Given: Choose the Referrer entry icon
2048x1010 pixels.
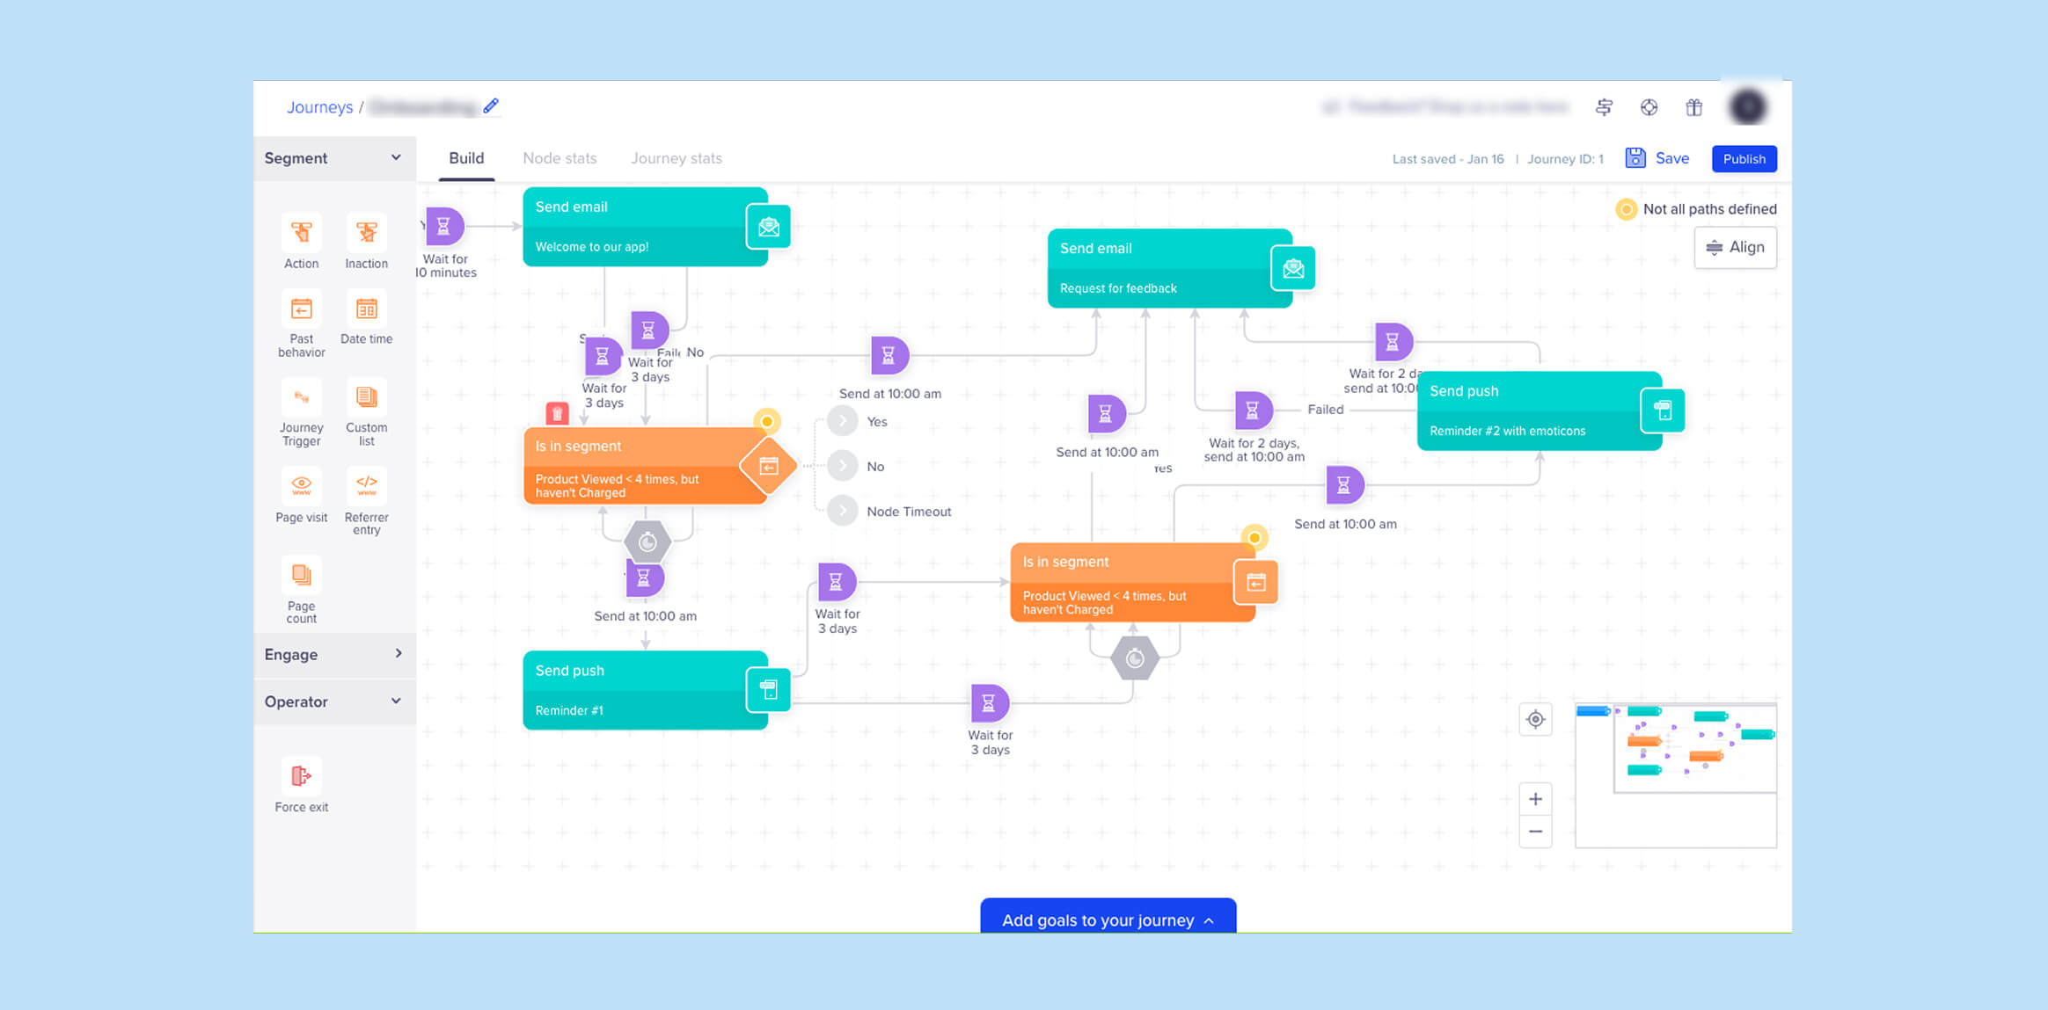Looking at the screenshot, I should click(x=366, y=484).
